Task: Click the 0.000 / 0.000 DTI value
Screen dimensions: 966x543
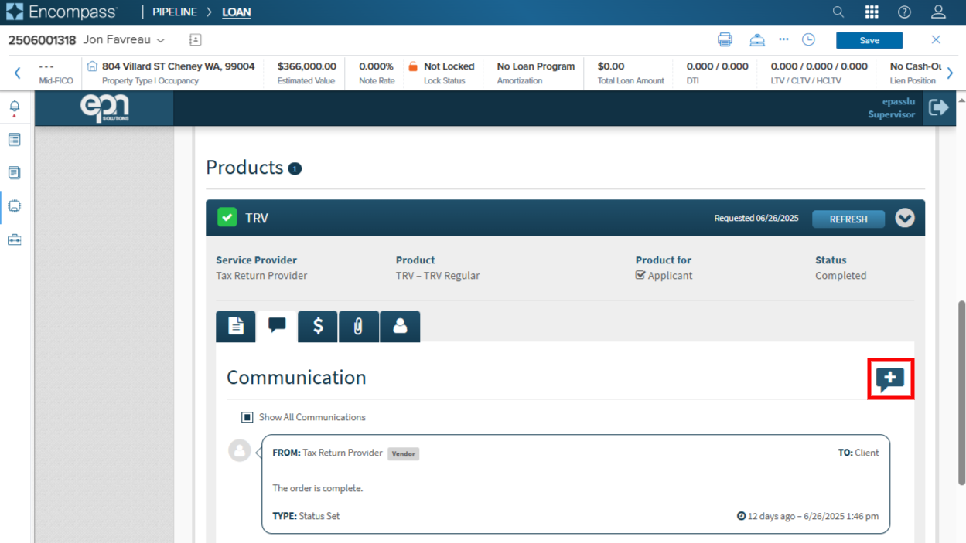Action: (x=718, y=66)
